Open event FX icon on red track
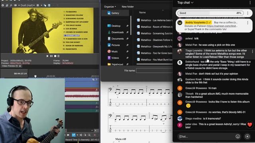Screen dimensions: 255x143 point(97,90)
